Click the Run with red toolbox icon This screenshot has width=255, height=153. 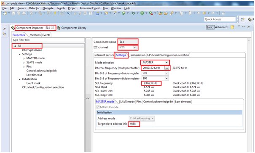click(151, 13)
